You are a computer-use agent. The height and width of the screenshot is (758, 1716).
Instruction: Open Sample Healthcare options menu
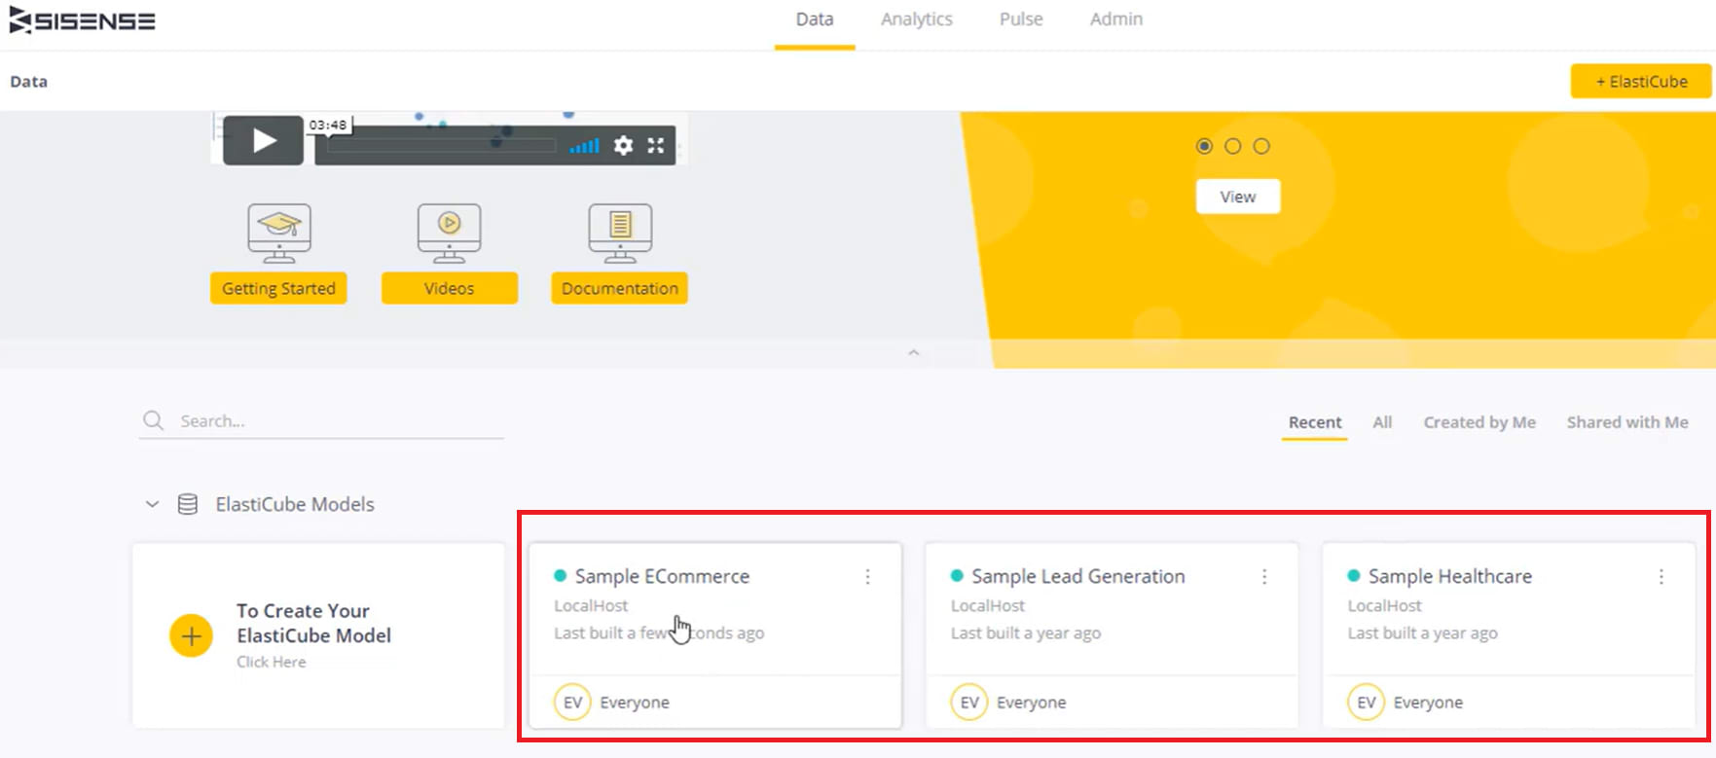[1661, 577]
